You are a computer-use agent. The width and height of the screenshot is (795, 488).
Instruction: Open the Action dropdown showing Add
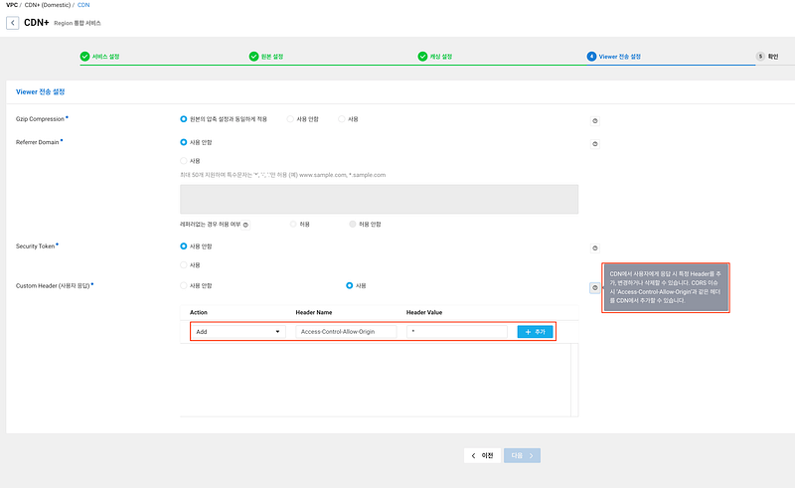coord(238,332)
